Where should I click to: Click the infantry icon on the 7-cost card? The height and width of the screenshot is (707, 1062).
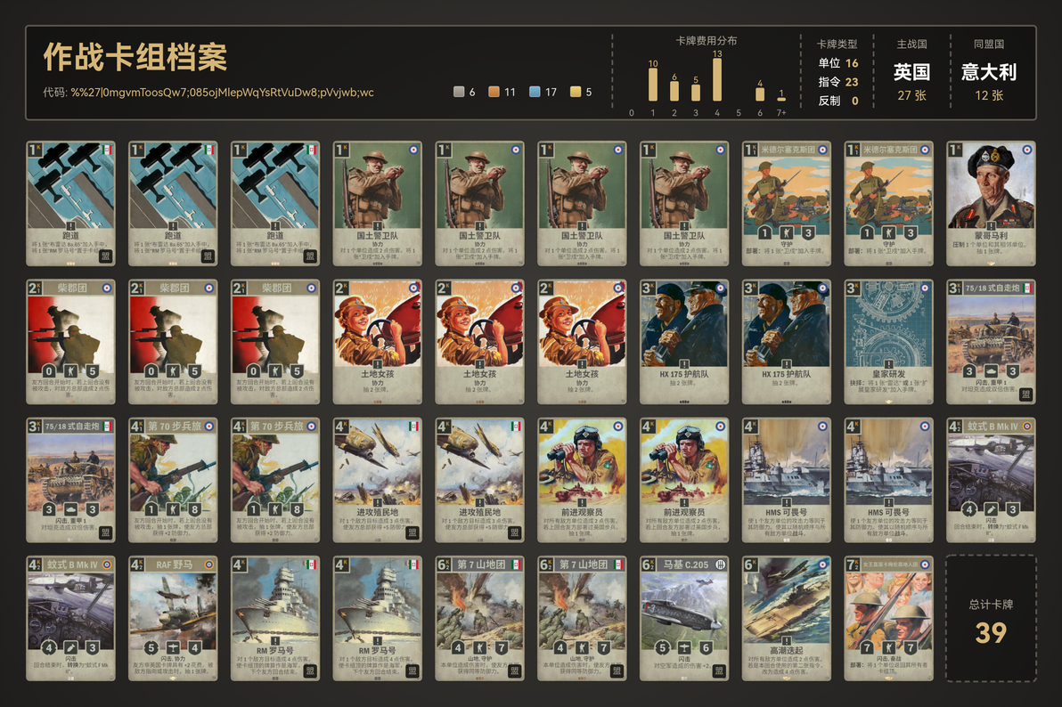click(888, 648)
